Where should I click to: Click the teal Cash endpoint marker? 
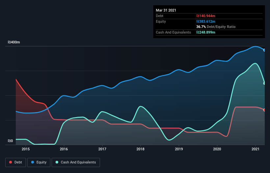[x=264, y=83]
